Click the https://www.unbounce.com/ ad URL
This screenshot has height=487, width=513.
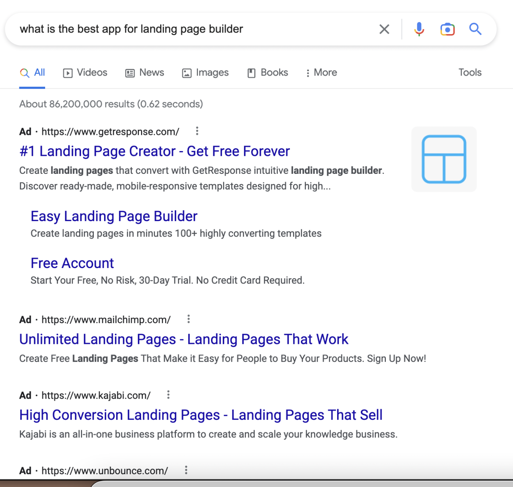click(105, 470)
